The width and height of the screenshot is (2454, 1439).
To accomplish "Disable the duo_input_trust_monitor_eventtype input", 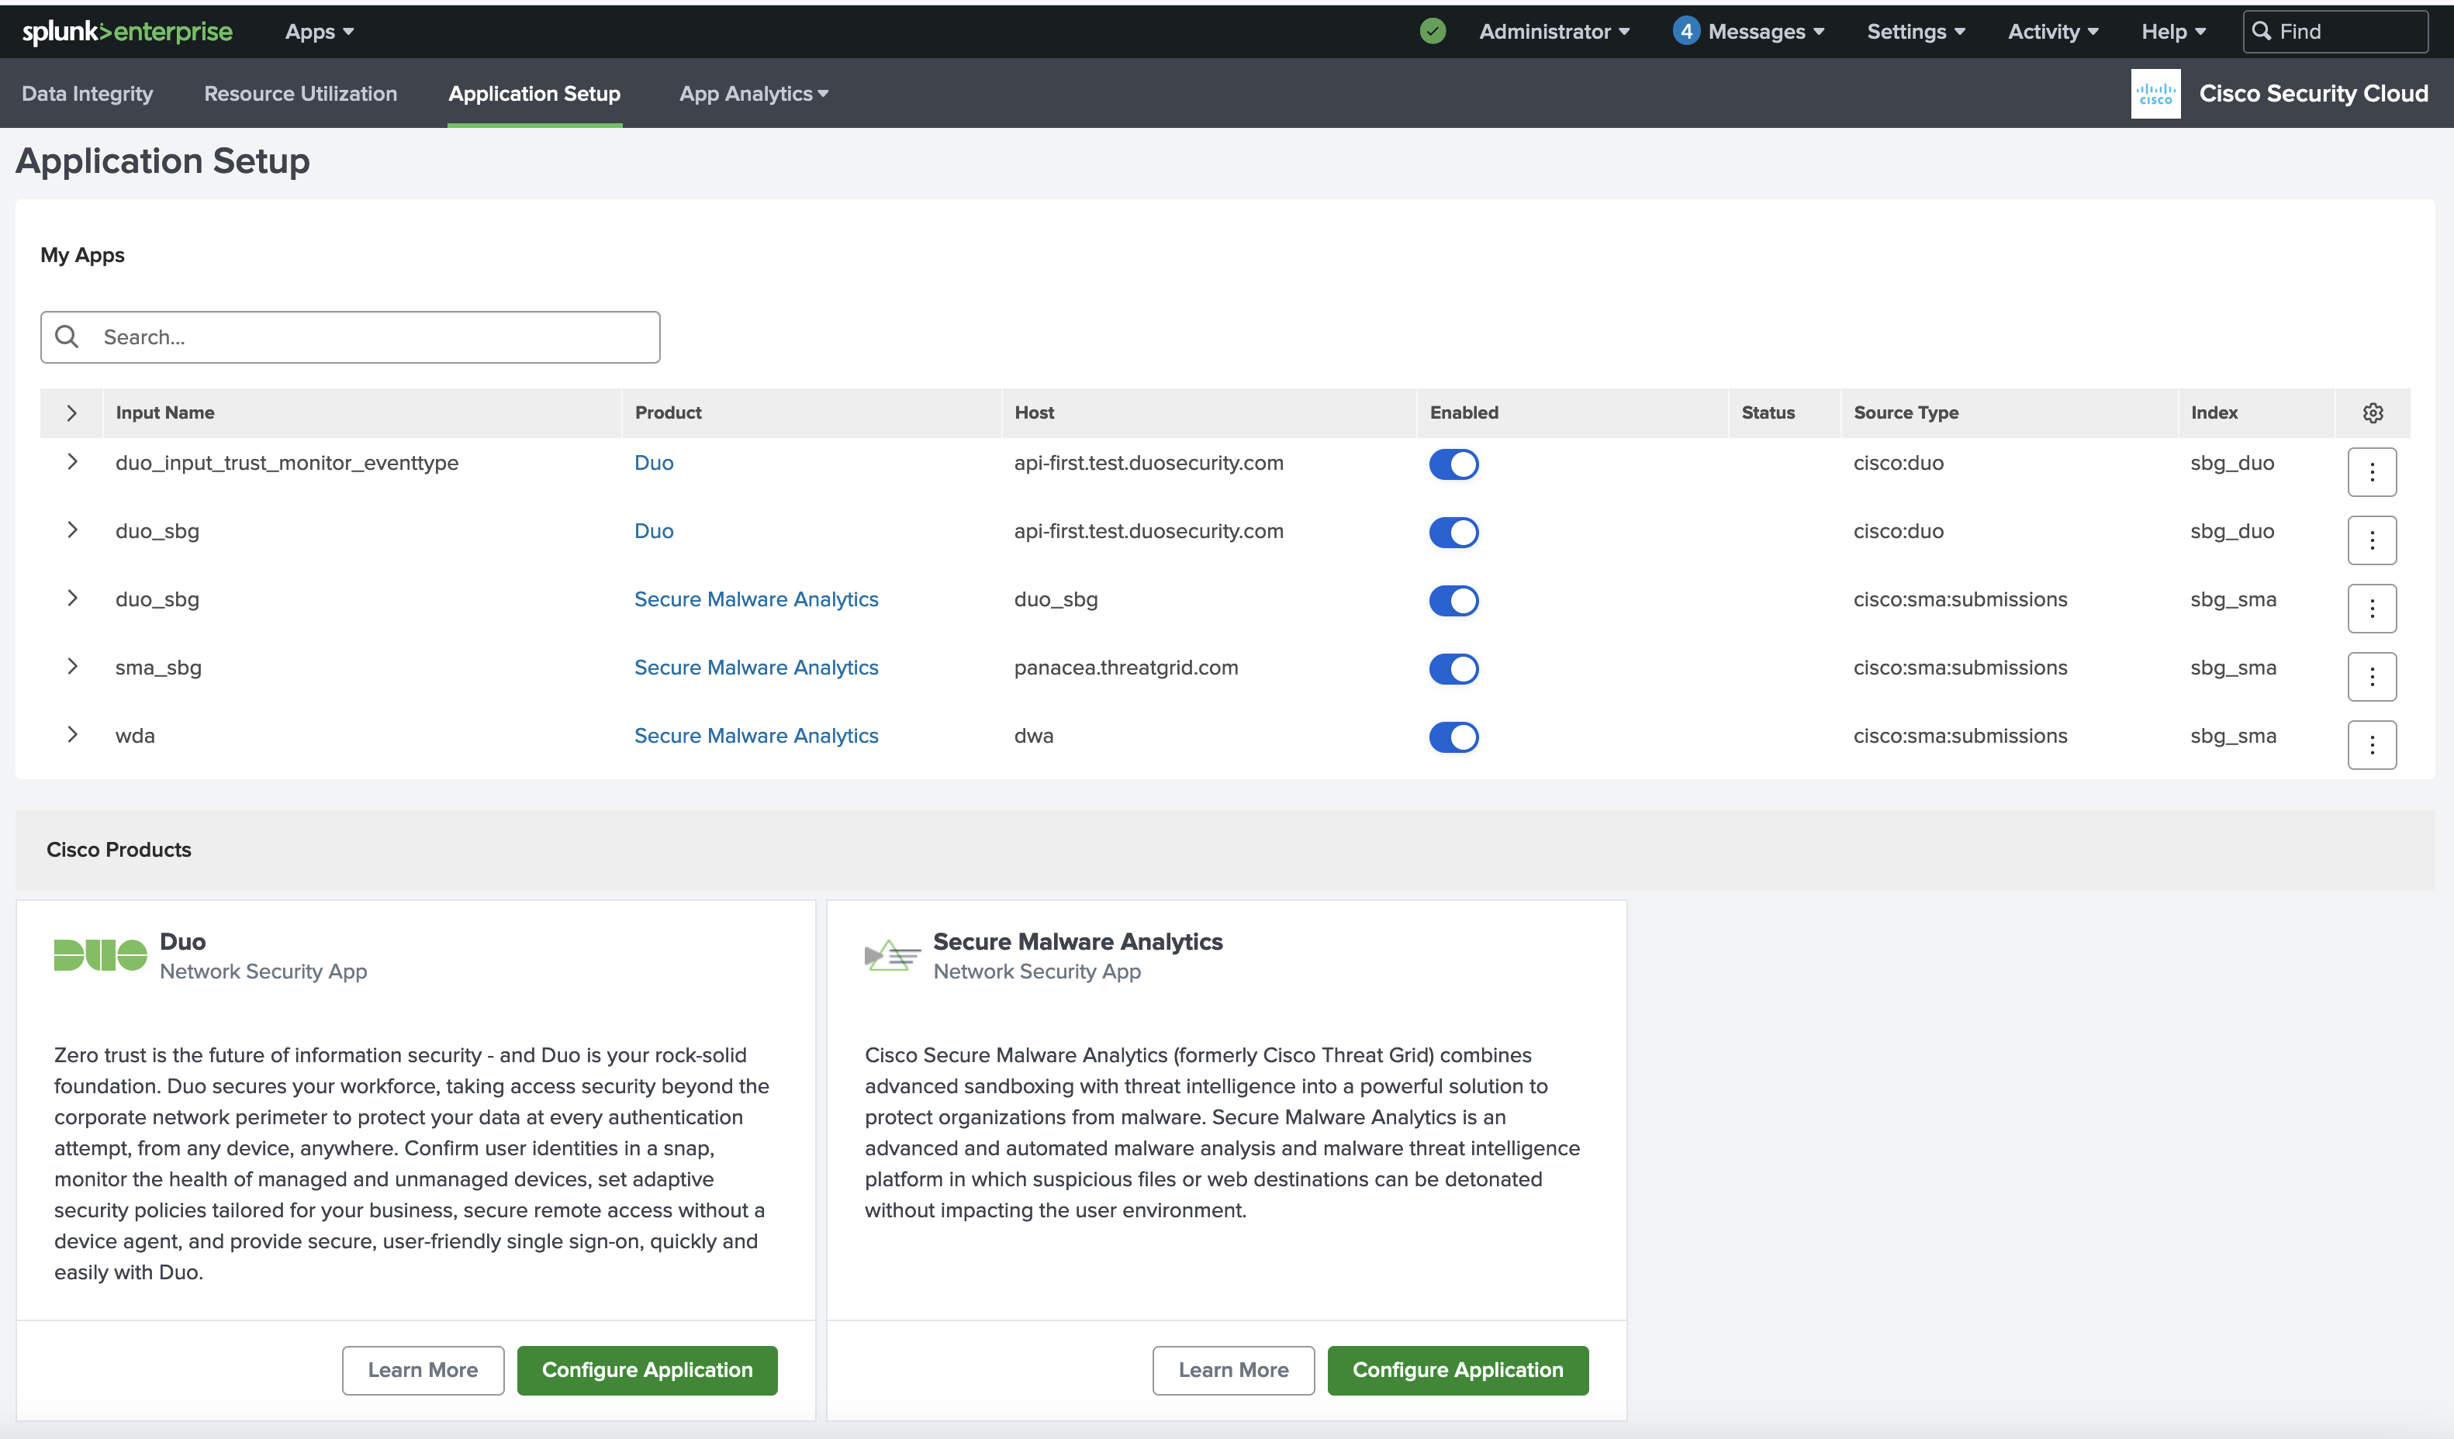I will 1453,464.
